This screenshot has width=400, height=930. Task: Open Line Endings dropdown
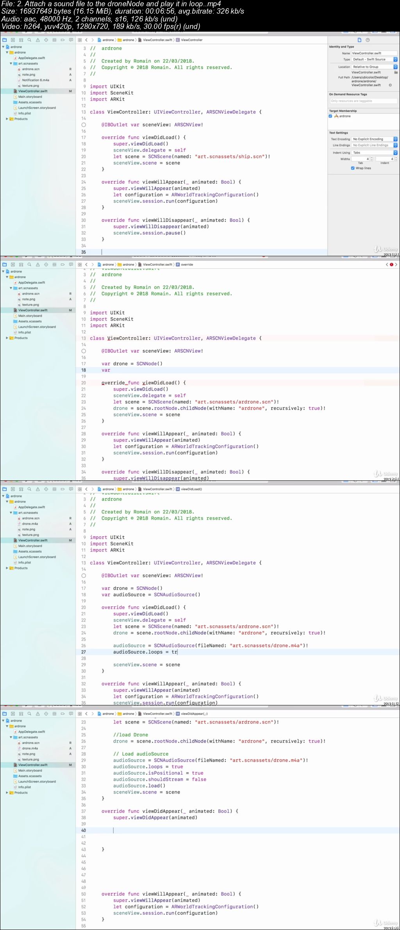374,145
